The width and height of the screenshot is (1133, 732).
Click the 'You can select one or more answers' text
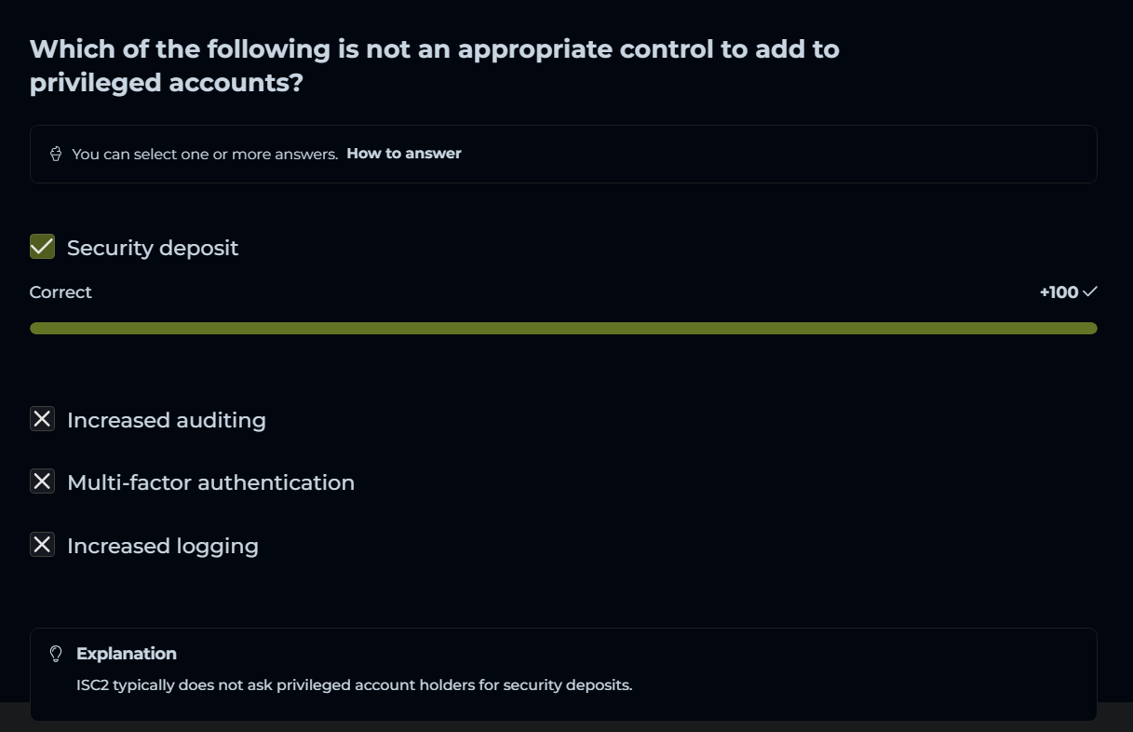205,155
